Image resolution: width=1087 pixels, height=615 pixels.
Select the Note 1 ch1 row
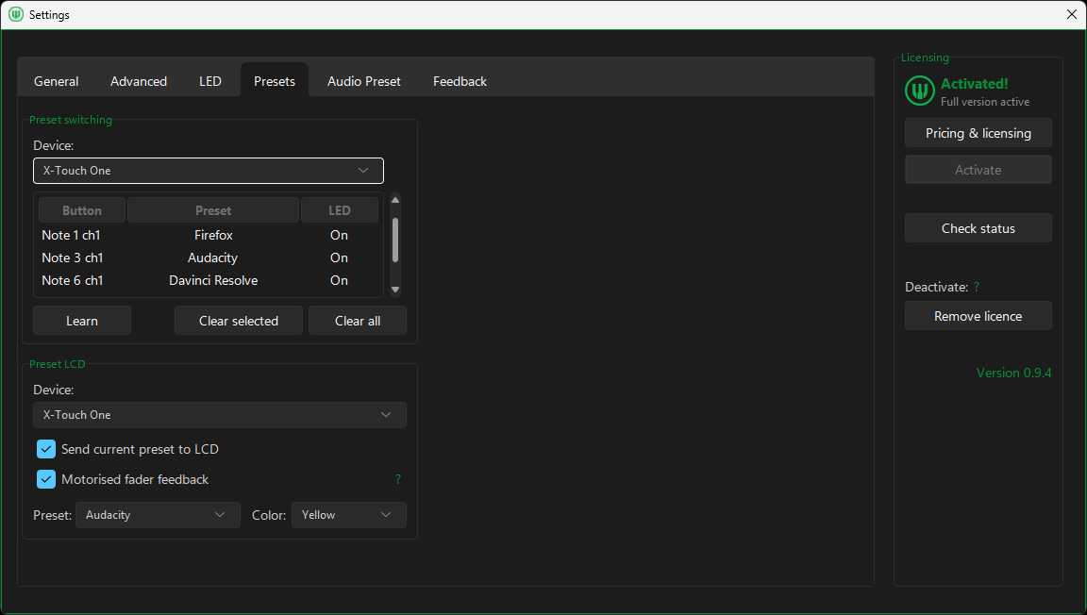pos(209,235)
